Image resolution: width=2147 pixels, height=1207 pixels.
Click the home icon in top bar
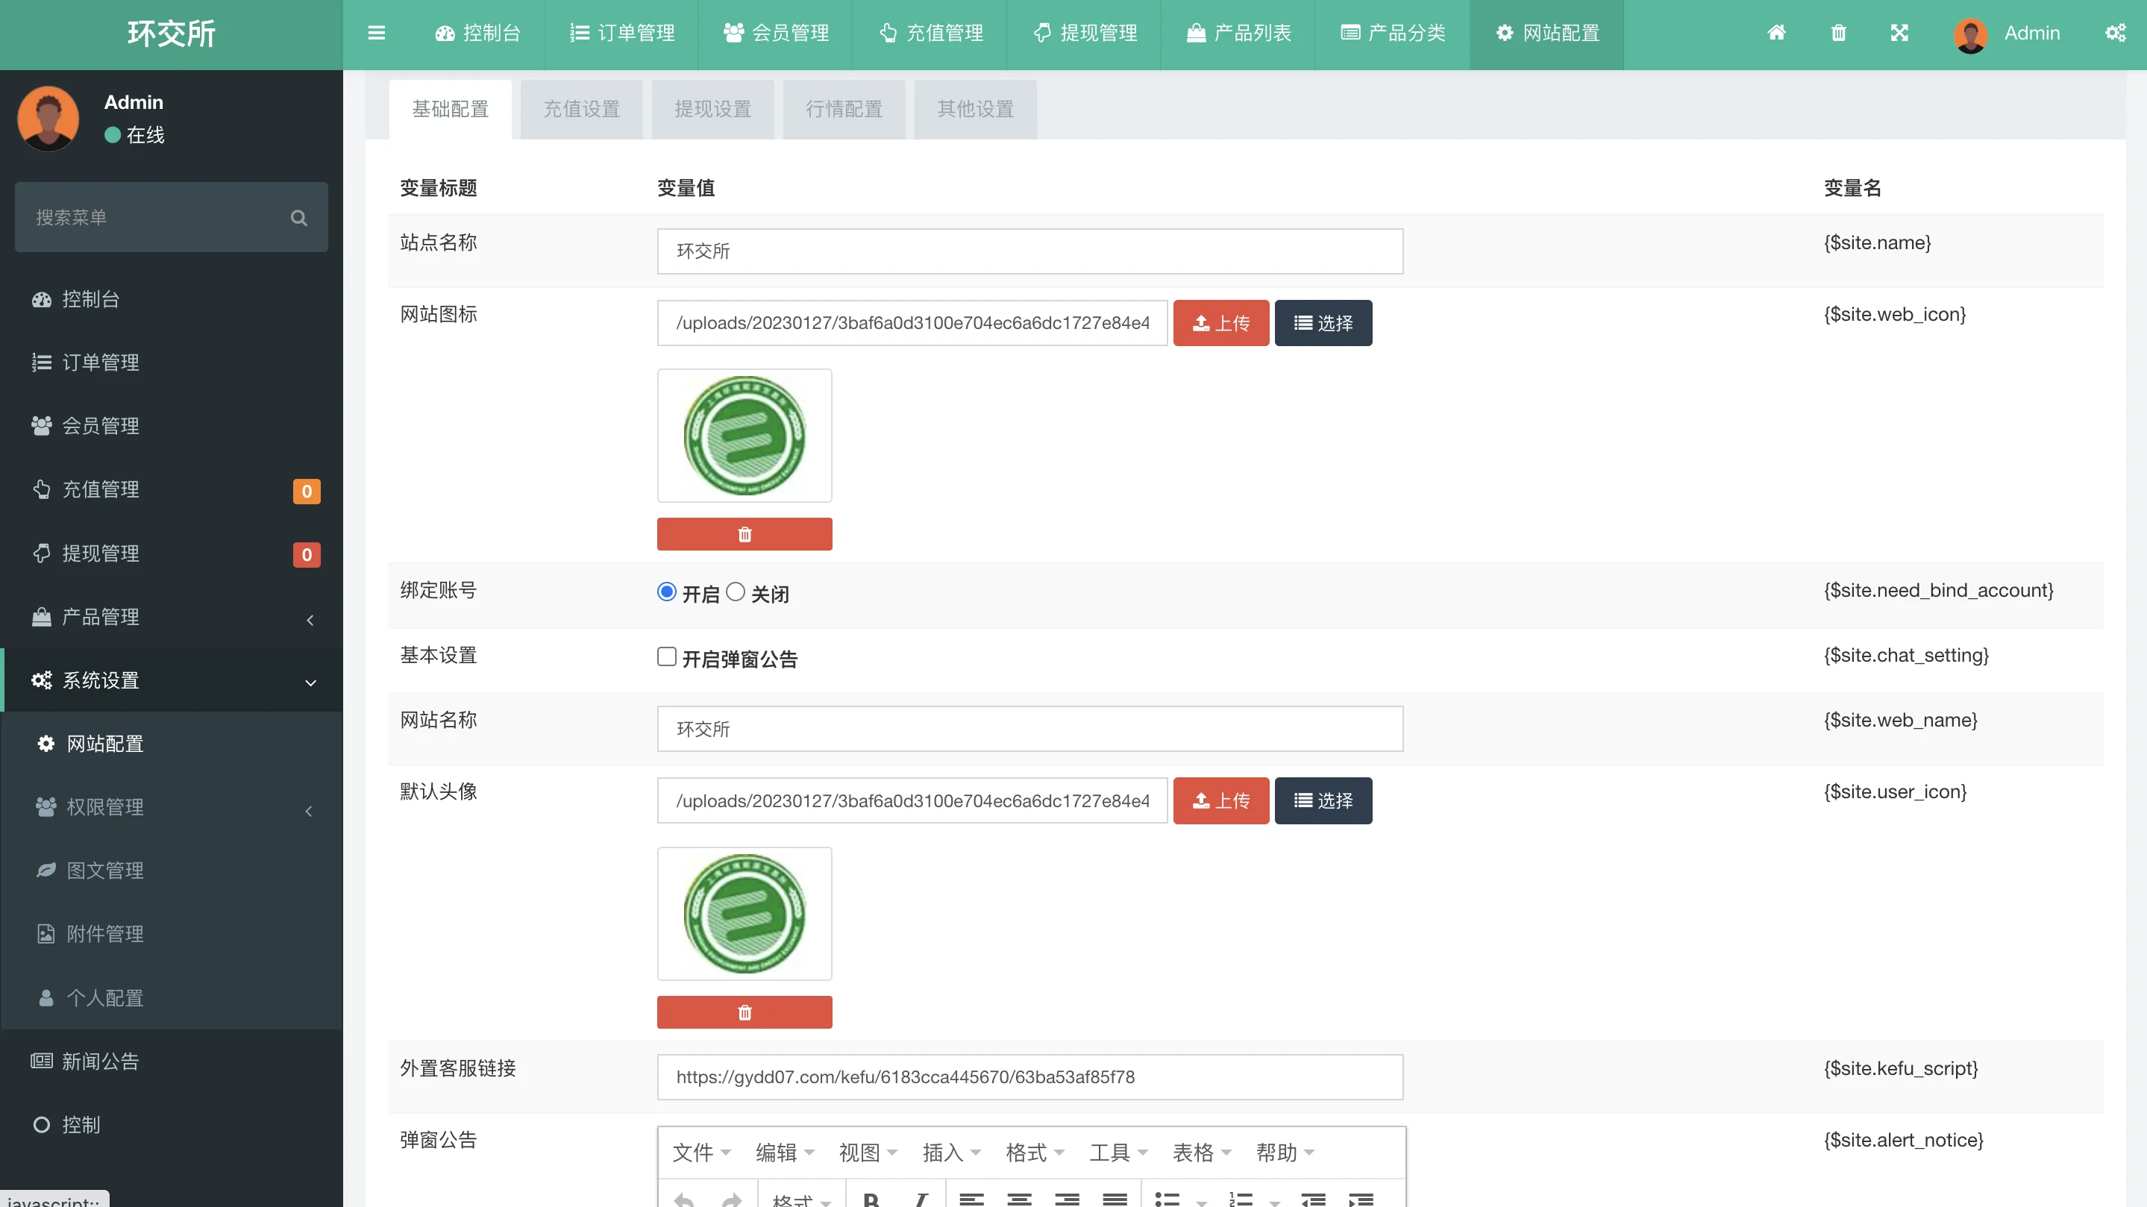[x=1776, y=34]
